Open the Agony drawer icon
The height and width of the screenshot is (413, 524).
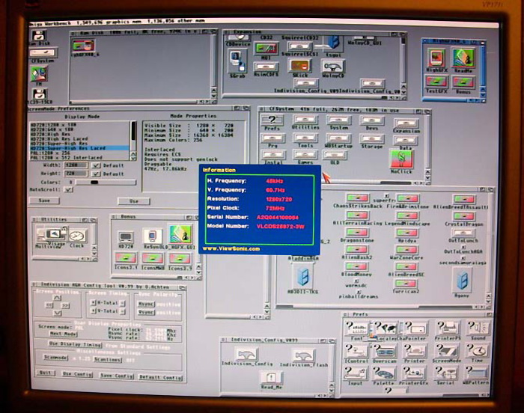click(x=463, y=279)
